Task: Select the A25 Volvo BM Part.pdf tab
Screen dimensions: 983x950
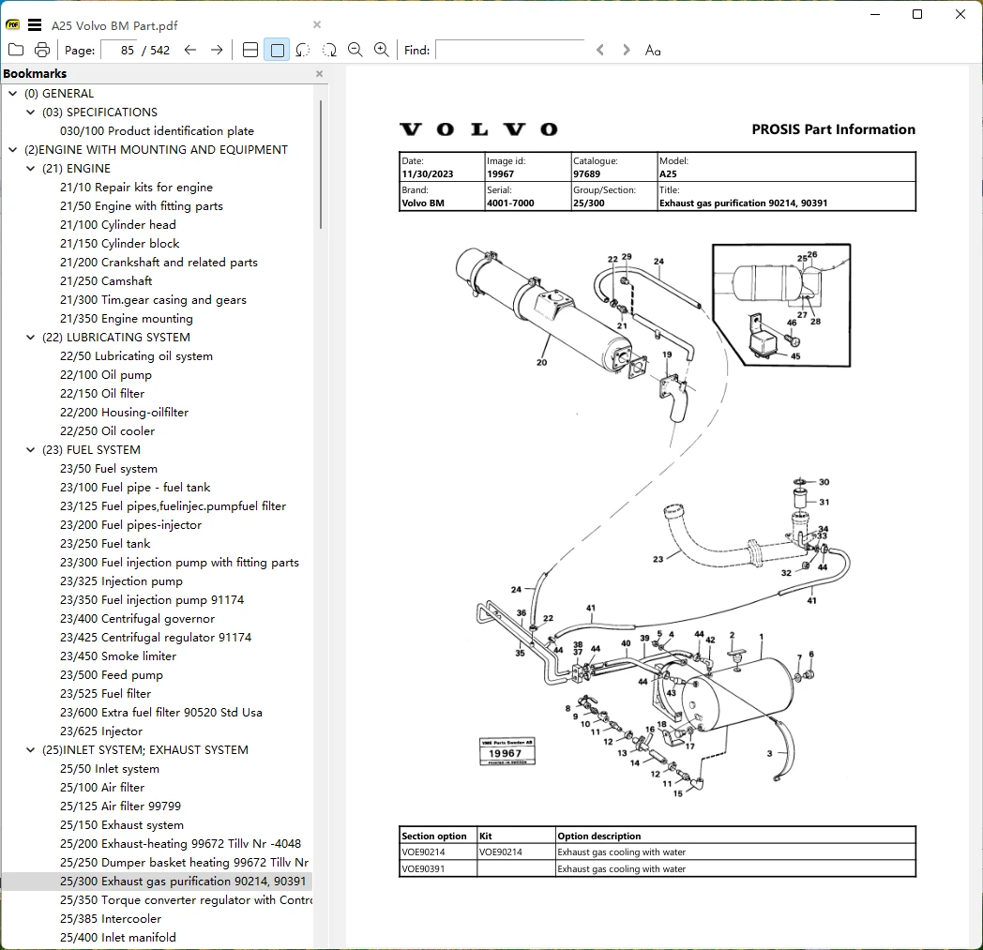Action: click(x=114, y=25)
